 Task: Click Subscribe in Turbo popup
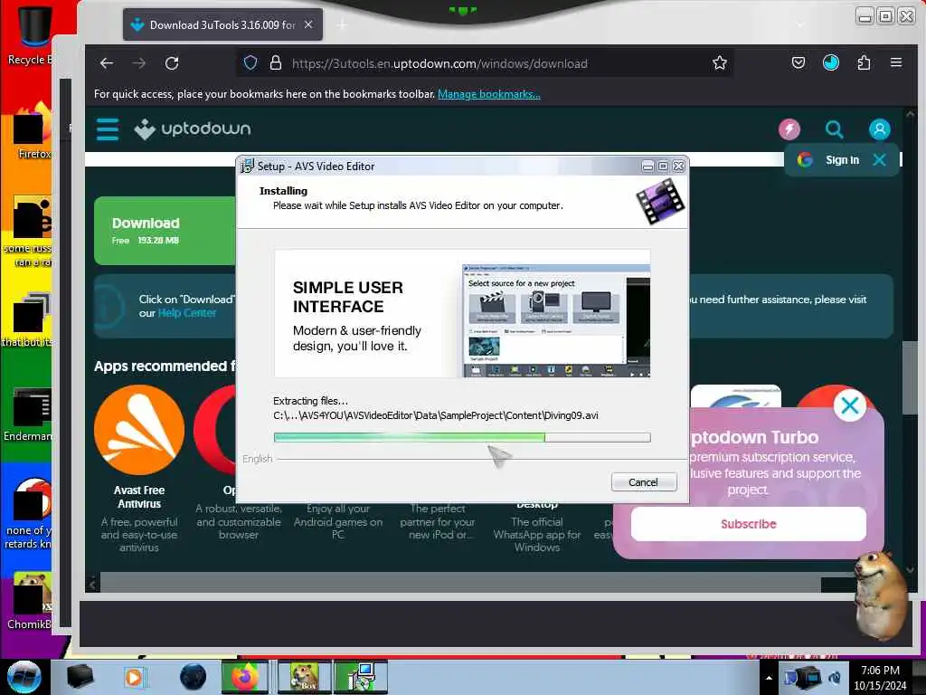tap(748, 524)
